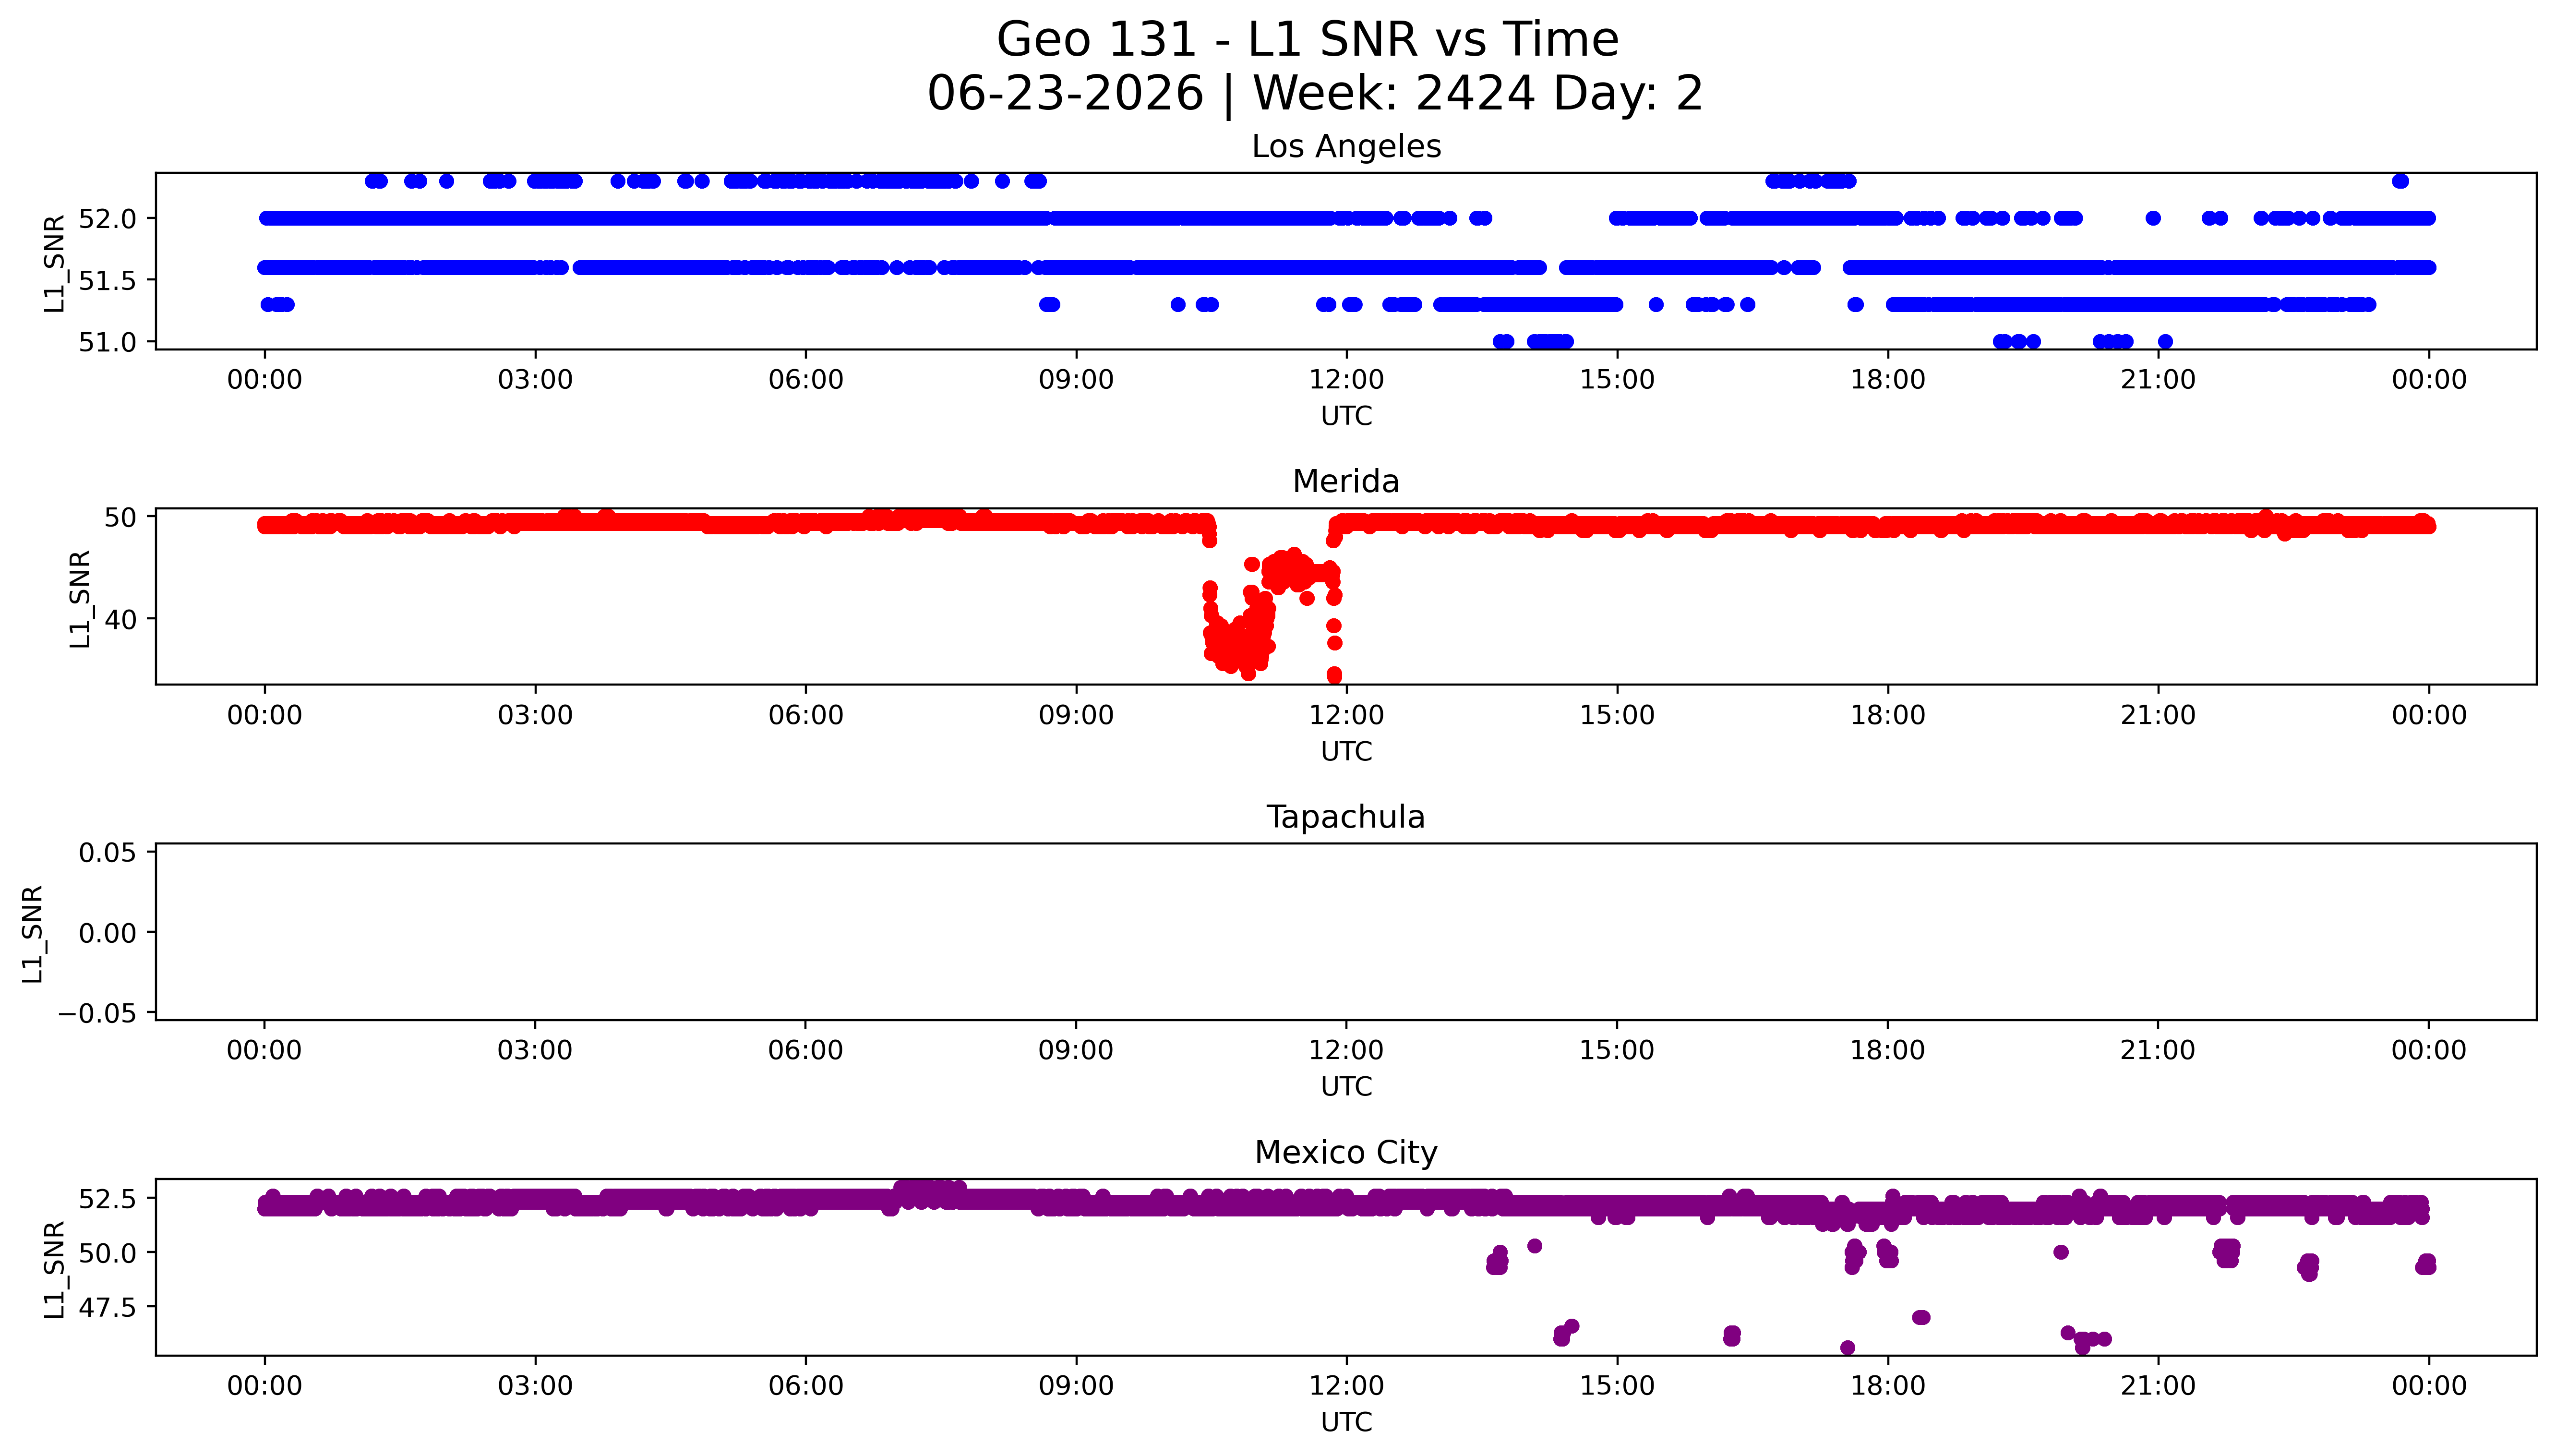Click the 47.5 y-axis tick in Mexico City plot
This screenshot has height=1456, width=2556.
coord(106,1308)
